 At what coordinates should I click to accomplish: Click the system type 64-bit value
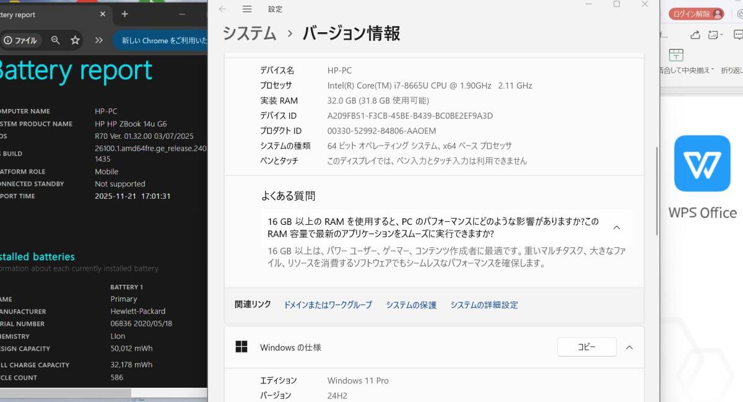(x=419, y=146)
